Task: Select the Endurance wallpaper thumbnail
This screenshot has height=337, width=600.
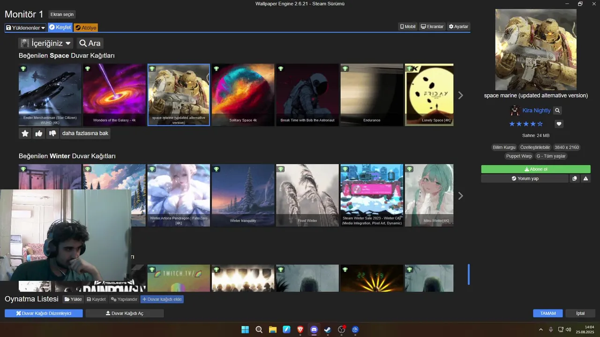Action: [x=372, y=95]
